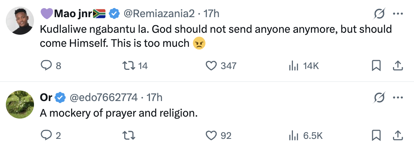The width and height of the screenshot is (414, 149).
Task: Visit @edo7662774 profile handle
Action: 103,98
